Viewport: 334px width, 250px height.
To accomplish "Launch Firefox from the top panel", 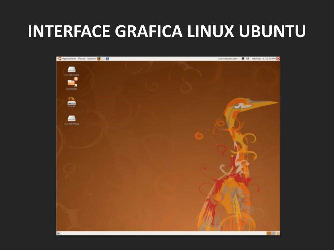I will (x=99, y=59).
